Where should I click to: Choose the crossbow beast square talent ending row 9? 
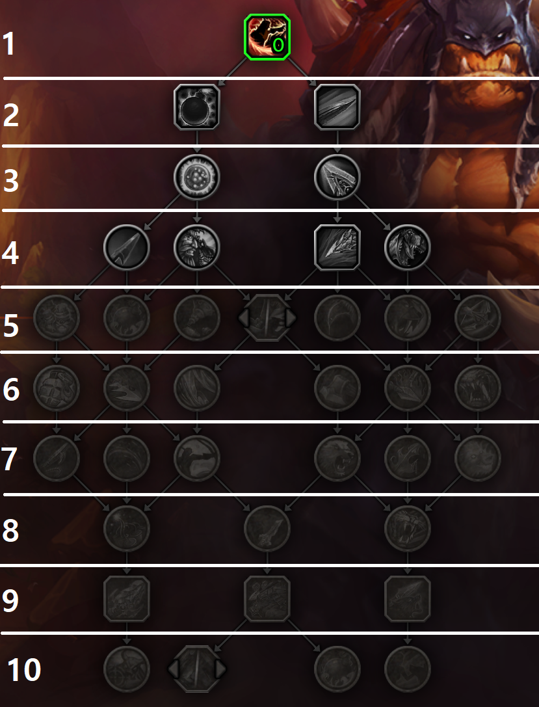[x=408, y=599]
